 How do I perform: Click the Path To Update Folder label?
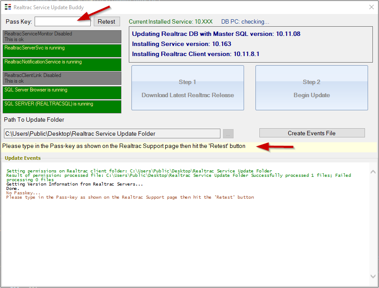34,120
